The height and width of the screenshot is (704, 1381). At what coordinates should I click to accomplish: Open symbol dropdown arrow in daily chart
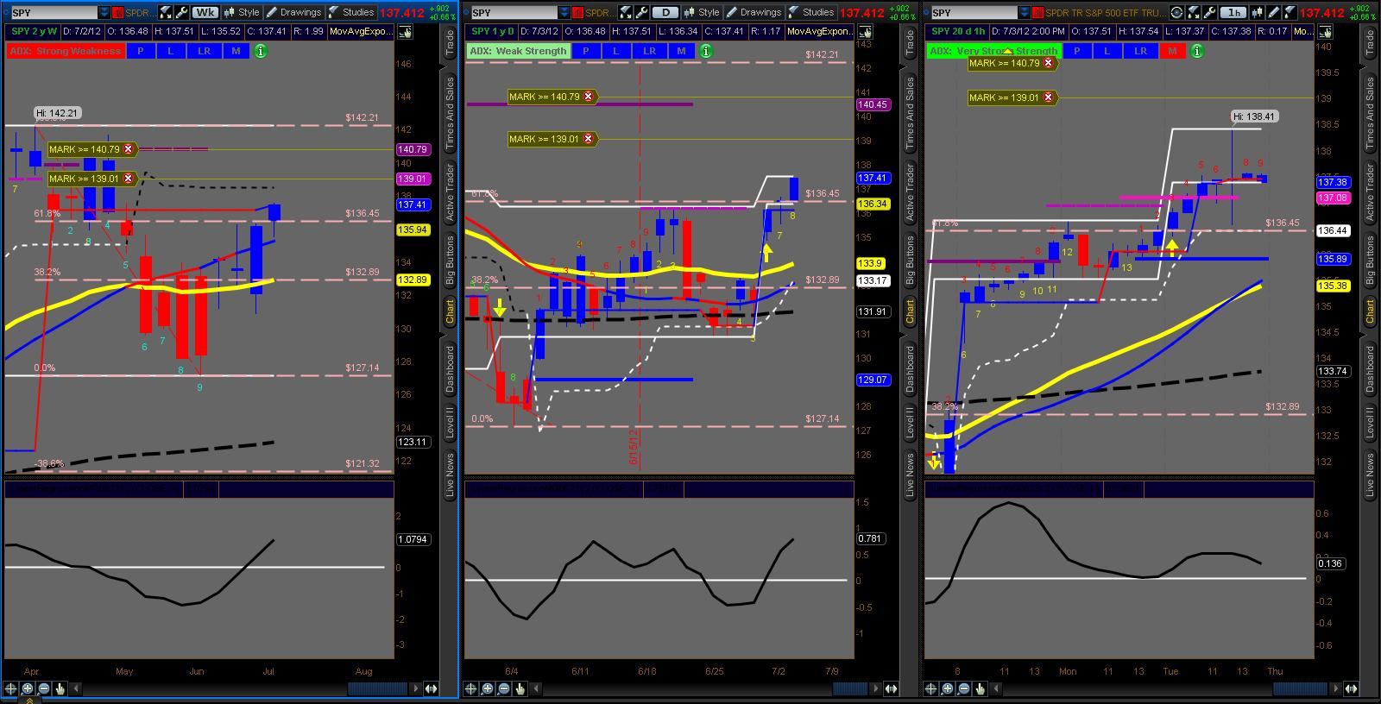[564, 12]
